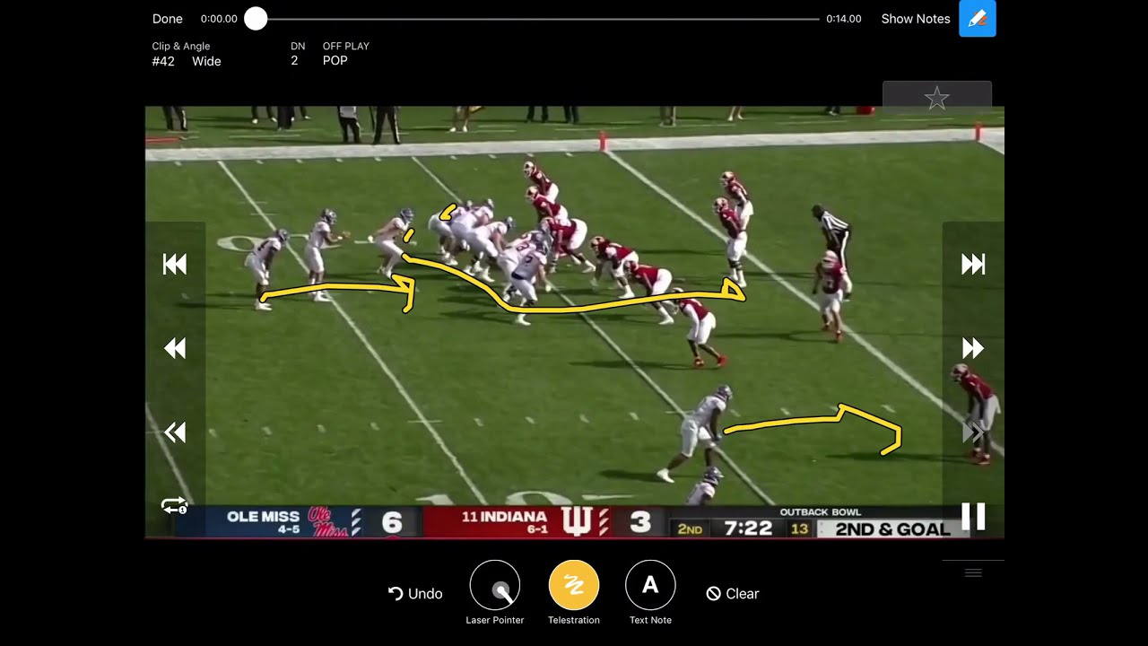
Task: Tap the Done button
Action: pyautogui.click(x=167, y=19)
